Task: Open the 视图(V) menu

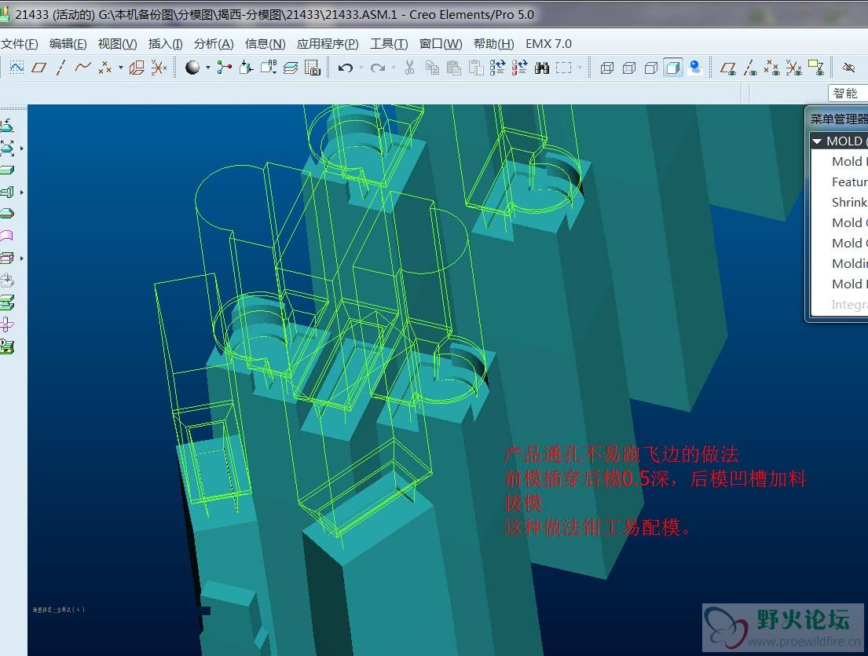Action: click(x=117, y=44)
